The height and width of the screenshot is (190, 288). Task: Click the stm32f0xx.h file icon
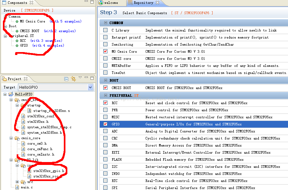[23, 122]
